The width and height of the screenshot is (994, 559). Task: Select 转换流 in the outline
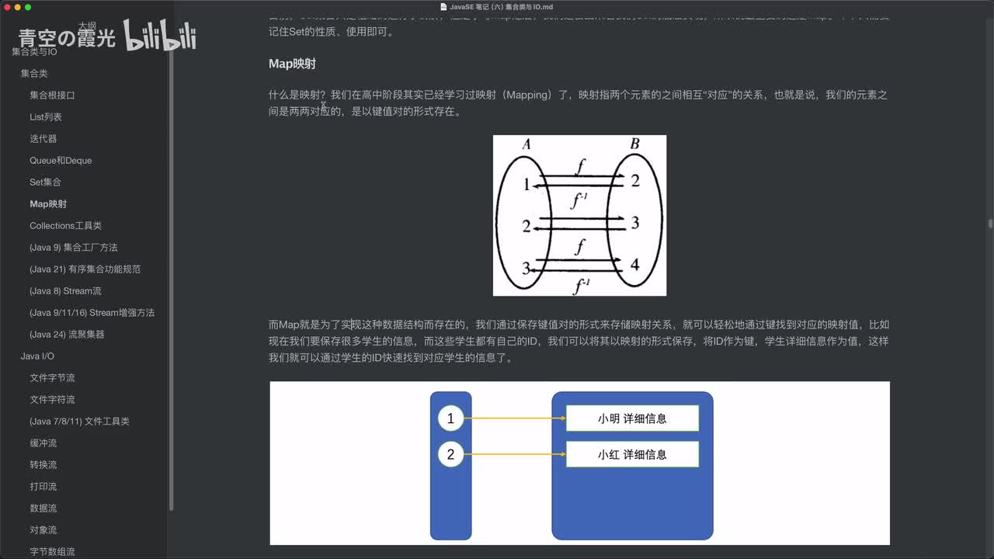[x=43, y=464]
